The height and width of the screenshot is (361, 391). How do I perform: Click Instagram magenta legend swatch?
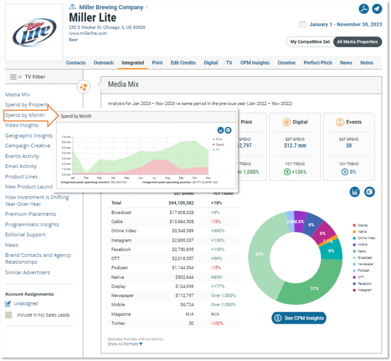tap(354, 290)
